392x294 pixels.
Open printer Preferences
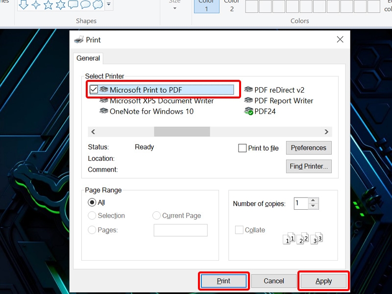tap(309, 148)
